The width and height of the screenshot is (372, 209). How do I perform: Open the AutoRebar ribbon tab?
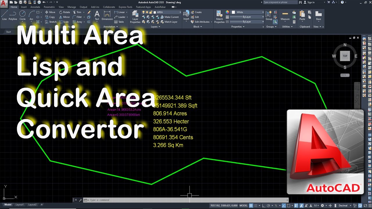160,7
